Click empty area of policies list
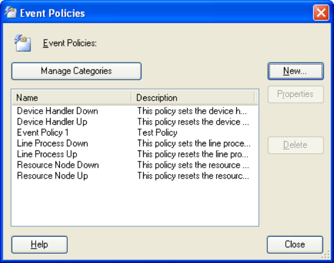Image resolution: width=334 pixels, height=263 pixels. pyautogui.click(x=135, y=203)
